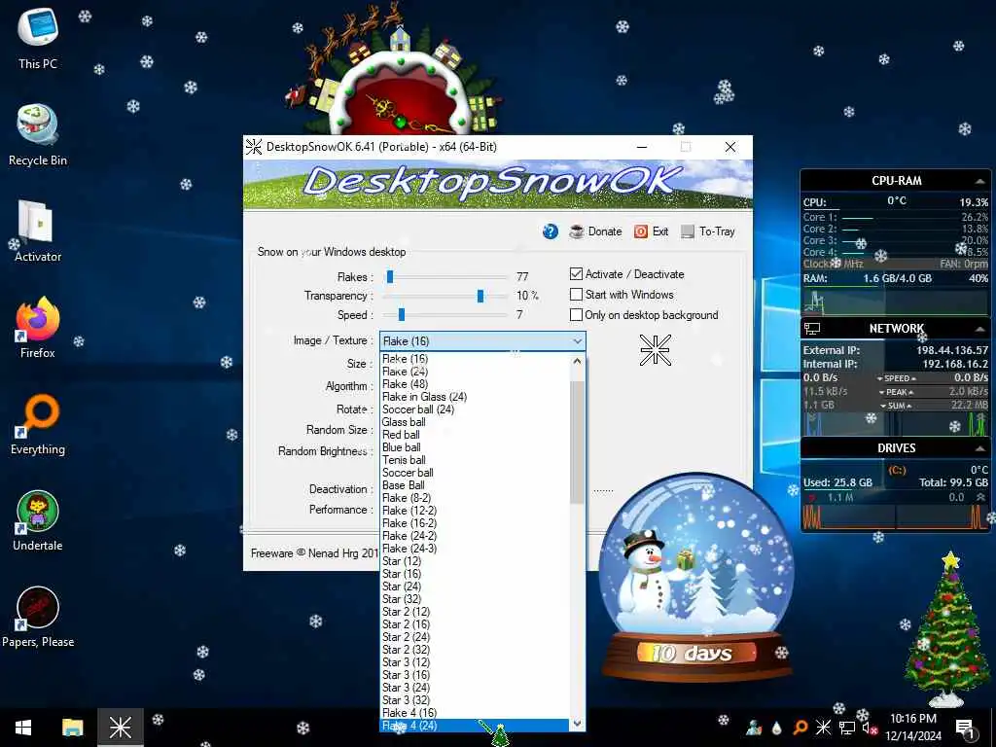The width and height of the screenshot is (996, 747).
Task: Click the network tray icon
Action: pos(847,728)
